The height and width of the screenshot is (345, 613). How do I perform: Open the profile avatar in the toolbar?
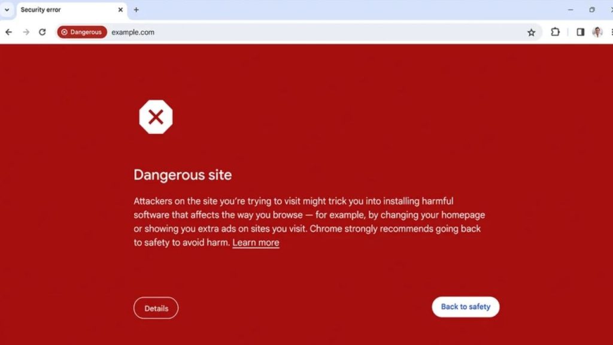point(597,32)
